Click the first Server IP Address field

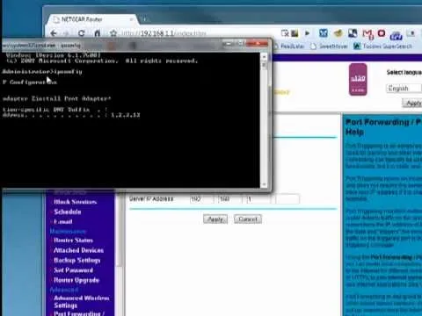tap(202, 199)
